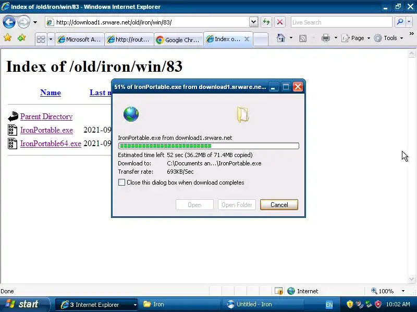Click the Print toolbar icon
The width and height of the screenshot is (417, 312).
click(x=325, y=38)
